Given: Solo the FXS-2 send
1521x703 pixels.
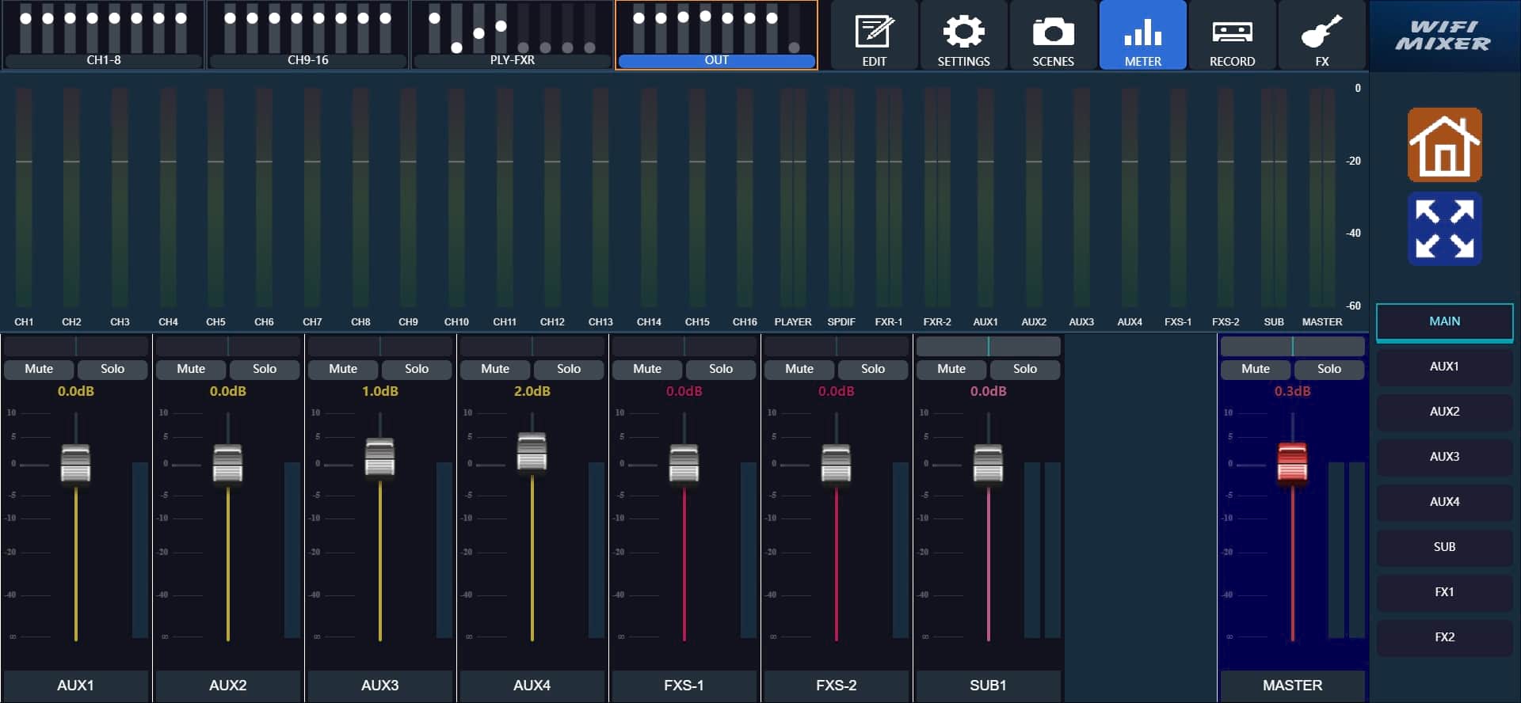Looking at the screenshot, I should click(x=873, y=369).
